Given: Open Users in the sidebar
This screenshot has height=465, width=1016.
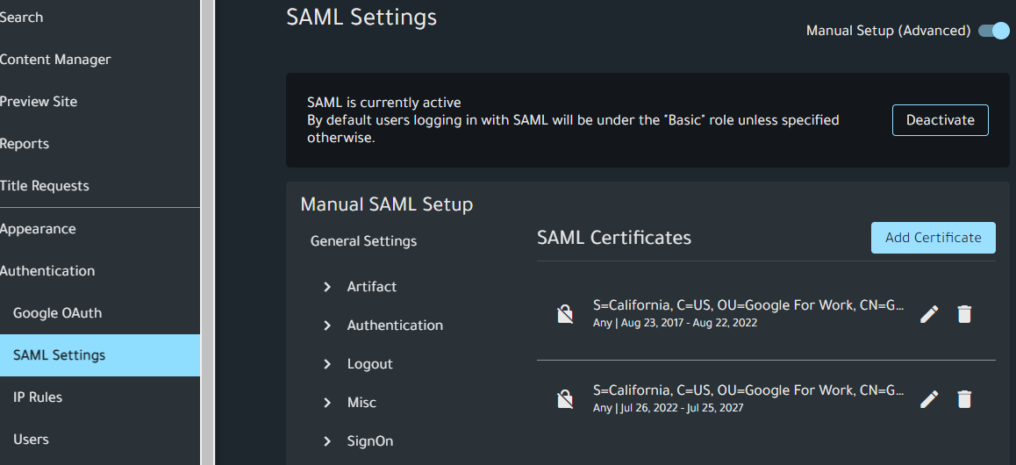Looking at the screenshot, I should (x=31, y=440).
